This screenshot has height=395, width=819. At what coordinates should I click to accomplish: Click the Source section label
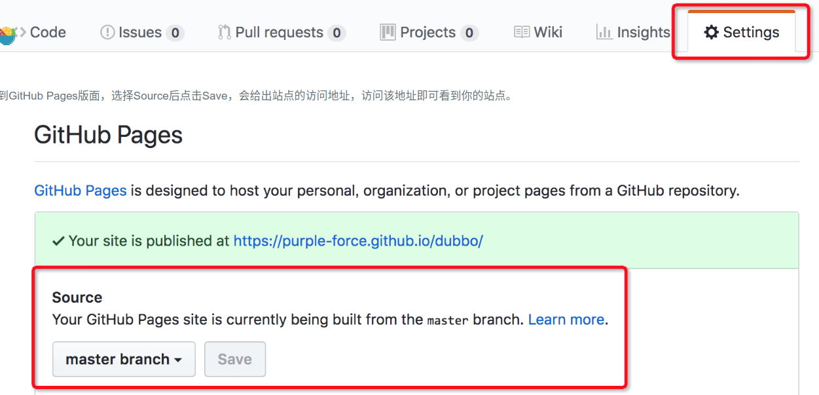(x=77, y=297)
